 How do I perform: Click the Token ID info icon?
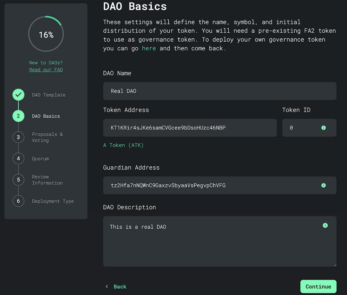323,128
